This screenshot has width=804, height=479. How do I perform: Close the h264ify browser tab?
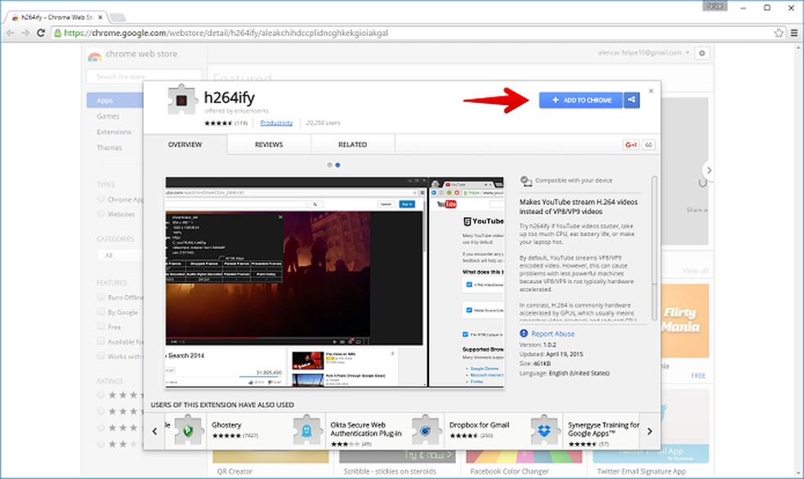(x=100, y=17)
